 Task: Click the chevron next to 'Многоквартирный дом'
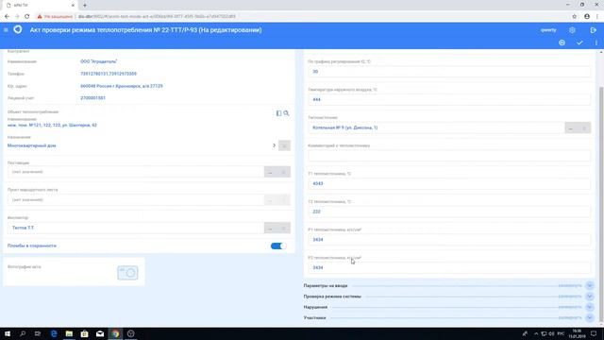pos(274,145)
